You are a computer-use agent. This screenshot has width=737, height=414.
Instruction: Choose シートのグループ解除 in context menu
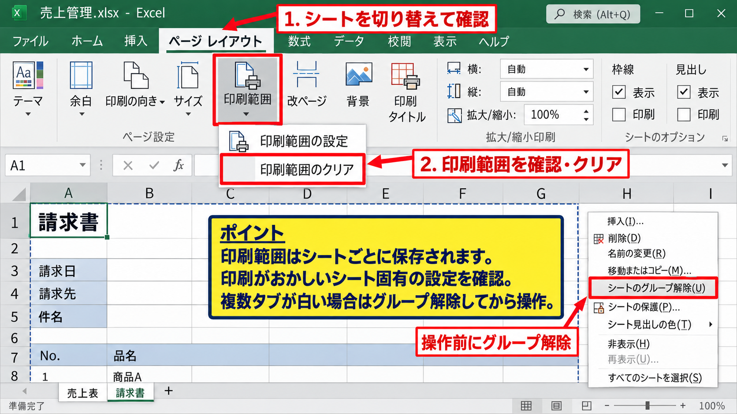[x=653, y=288]
